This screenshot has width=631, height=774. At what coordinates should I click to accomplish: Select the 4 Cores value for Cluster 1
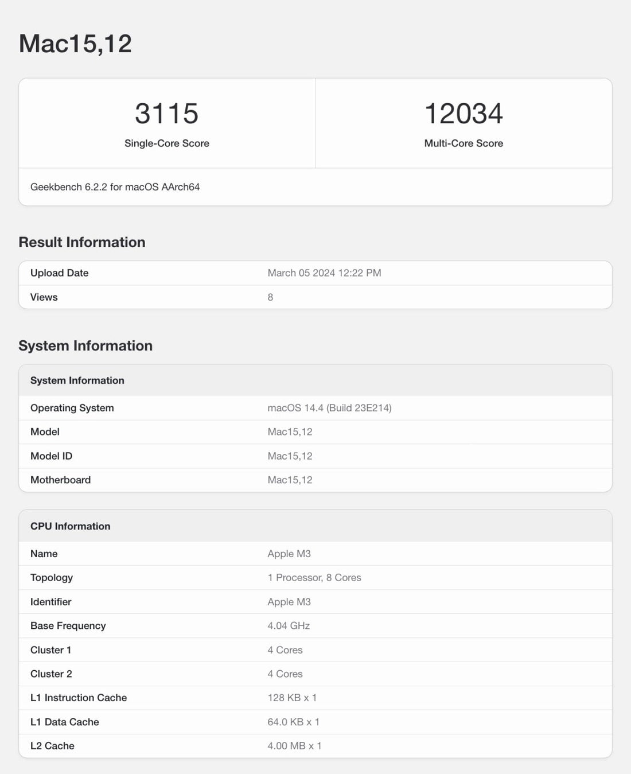[x=285, y=650]
